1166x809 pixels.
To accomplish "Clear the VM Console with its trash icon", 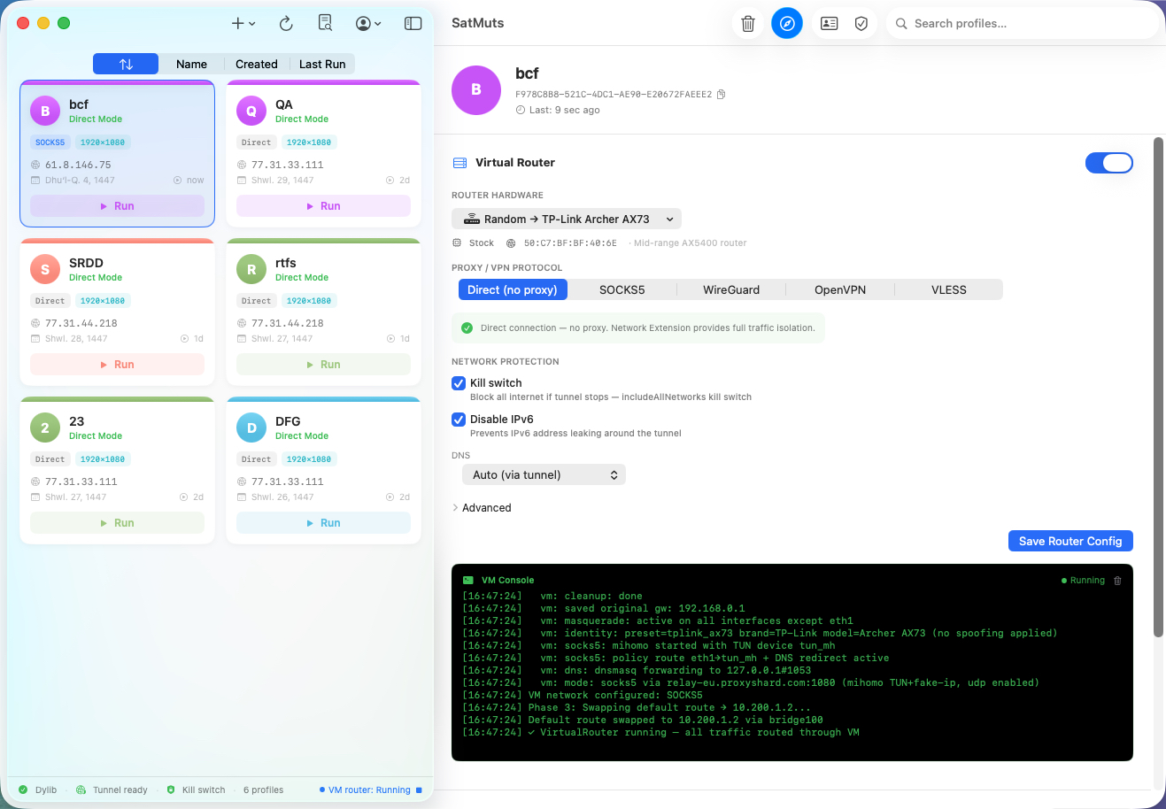I will pyautogui.click(x=1117, y=581).
